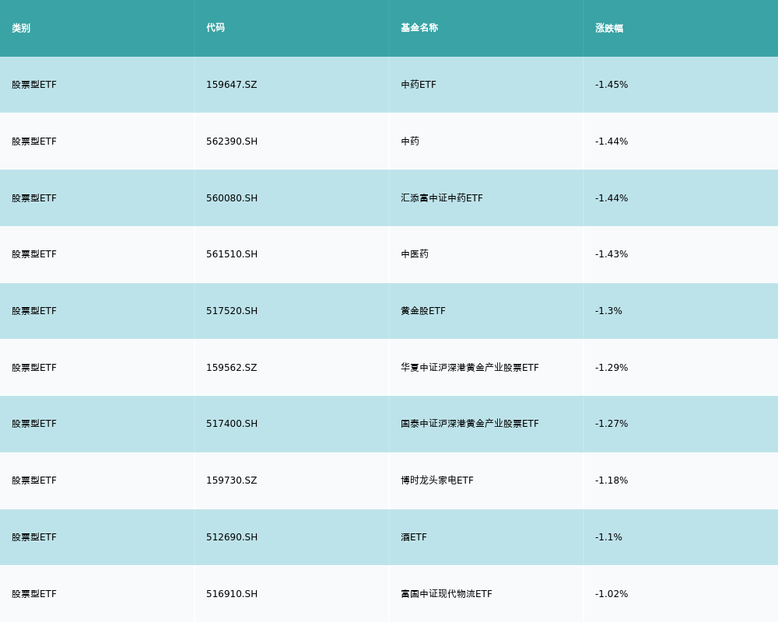Click fund name 酒ETF
778x622 pixels.
click(x=414, y=537)
